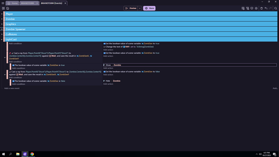Open the Preview dropdown arrow
The width and height of the screenshot is (279, 157).
pos(139,8)
